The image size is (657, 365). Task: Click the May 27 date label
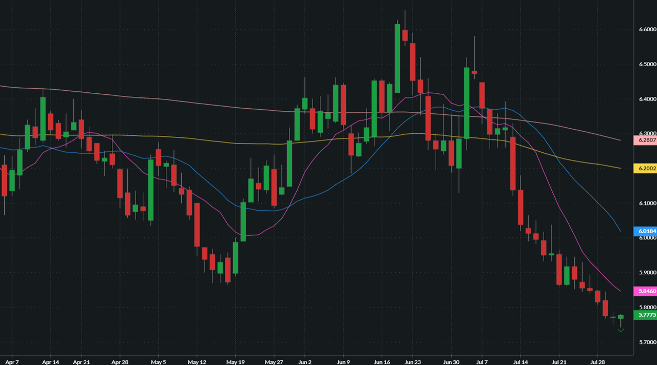(x=274, y=361)
